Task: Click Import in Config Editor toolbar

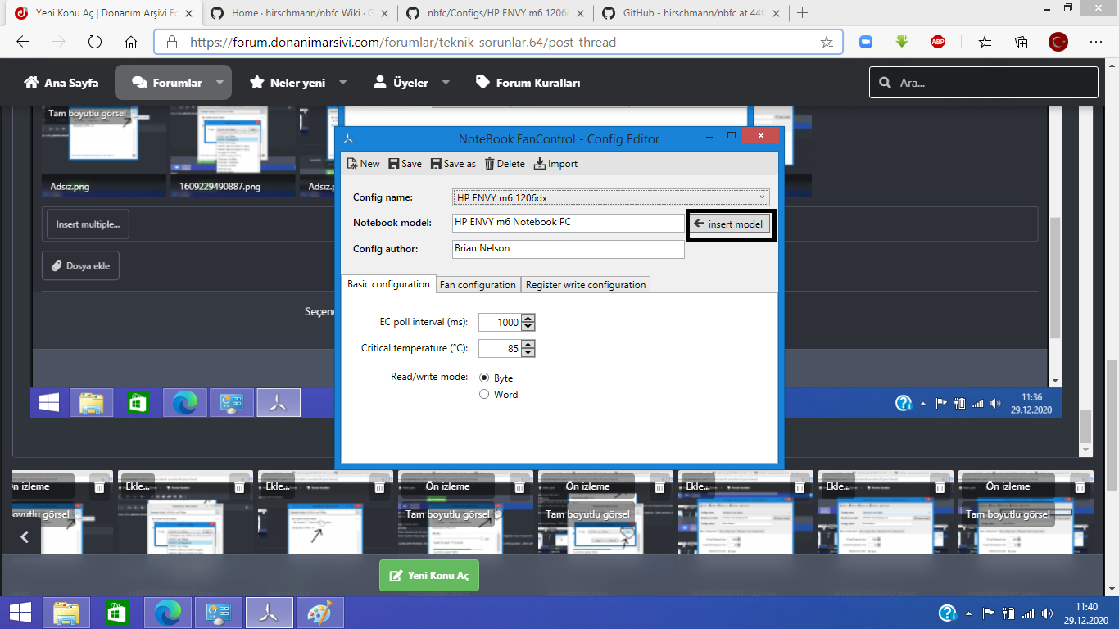Action: click(x=555, y=164)
